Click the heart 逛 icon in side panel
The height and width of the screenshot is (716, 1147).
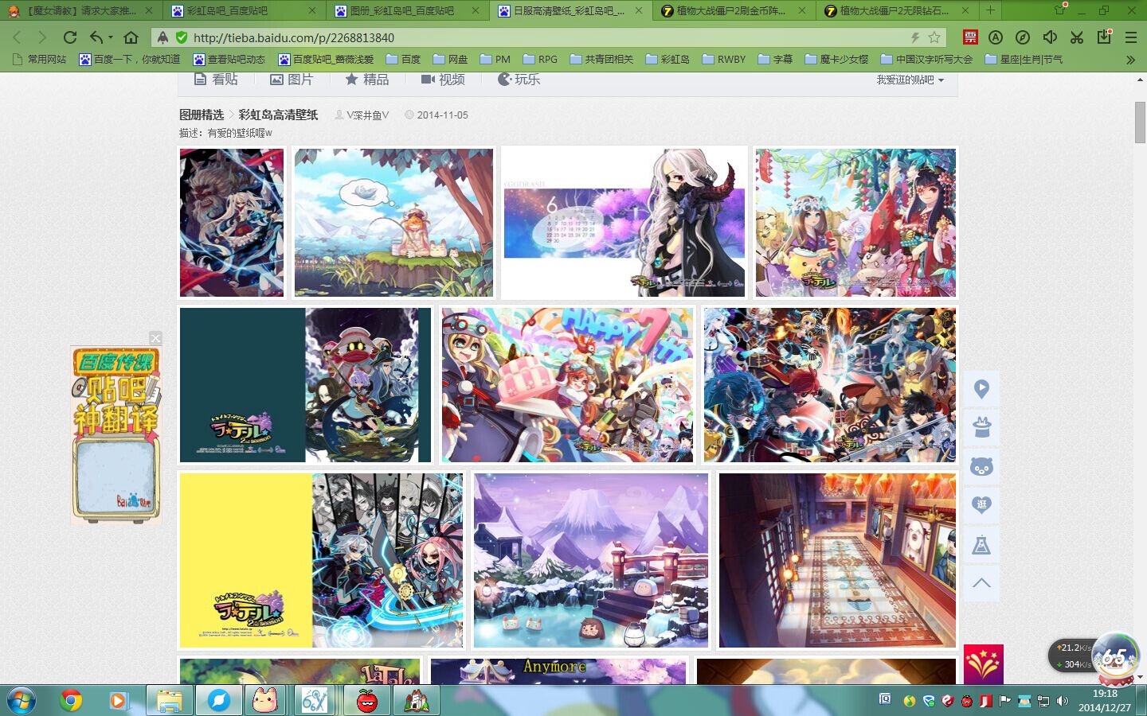981,505
